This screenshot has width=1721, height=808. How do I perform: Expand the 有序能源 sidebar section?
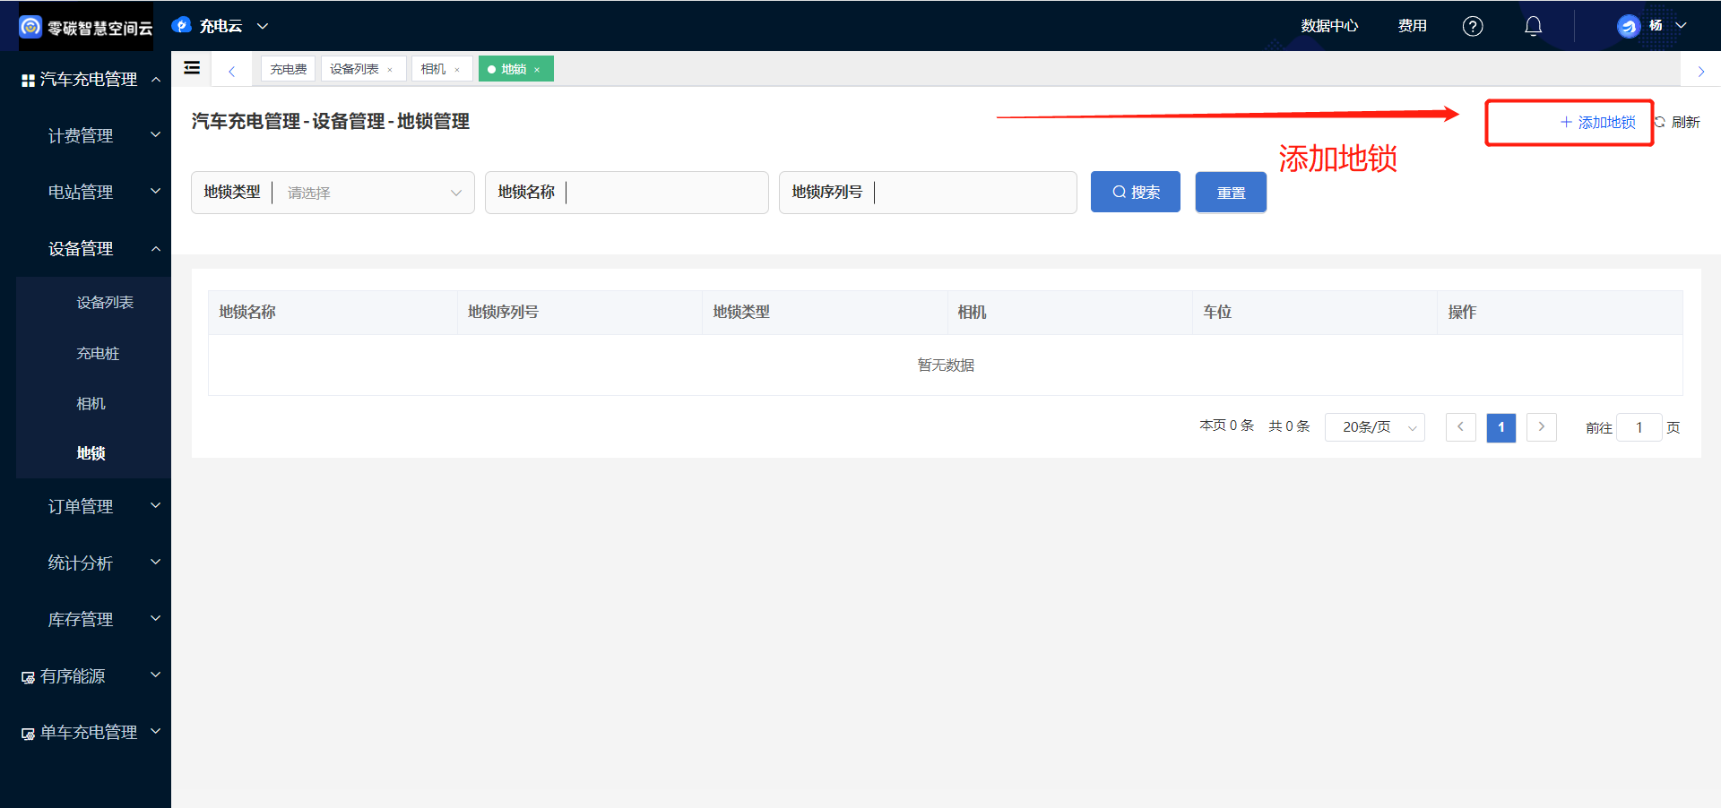point(85,676)
